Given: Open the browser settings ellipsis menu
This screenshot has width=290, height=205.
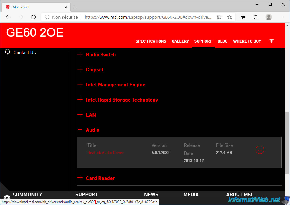Looking at the screenshot, I should click(x=282, y=17).
